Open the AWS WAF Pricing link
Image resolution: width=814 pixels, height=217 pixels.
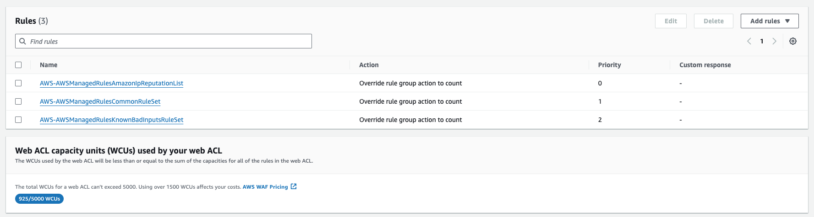point(265,187)
